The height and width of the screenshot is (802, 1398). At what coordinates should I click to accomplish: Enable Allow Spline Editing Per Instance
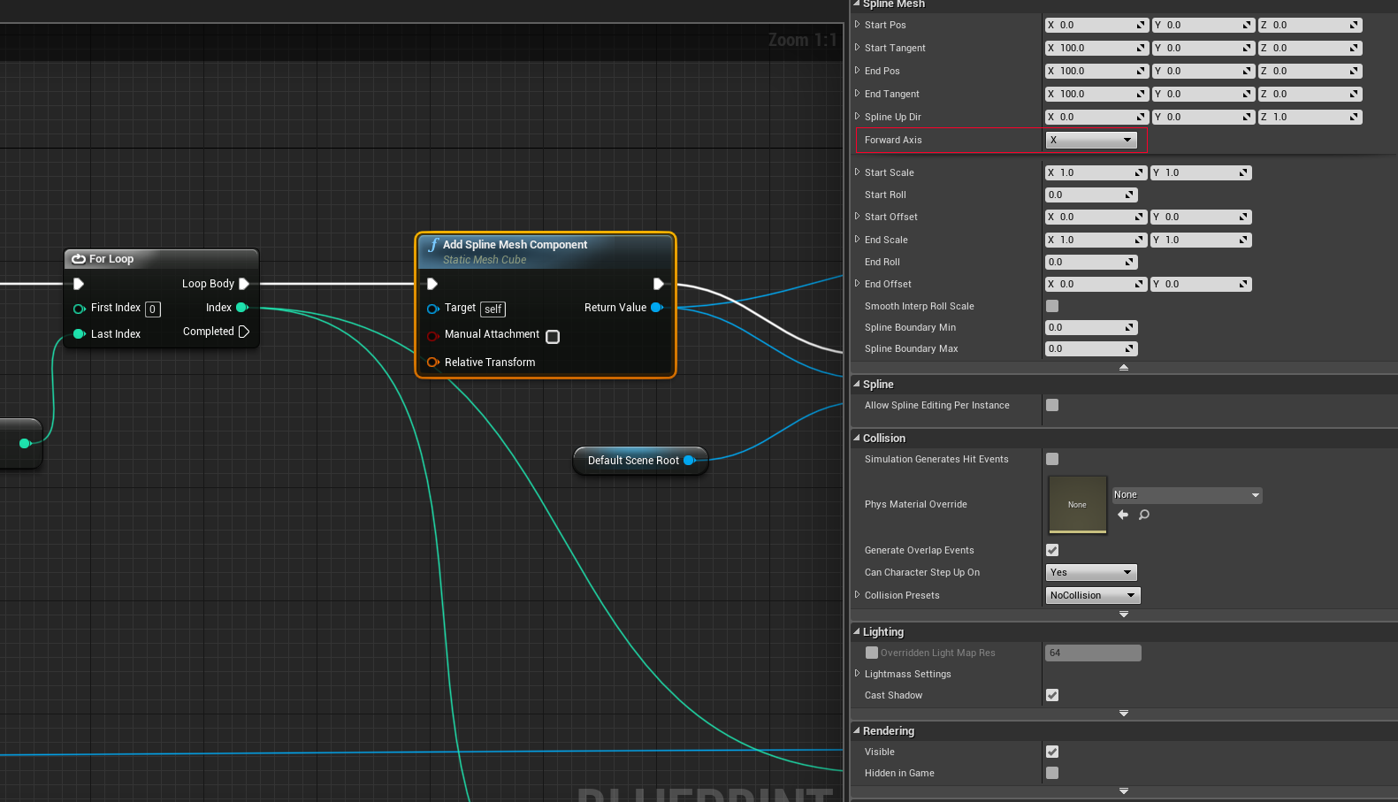1052,405
